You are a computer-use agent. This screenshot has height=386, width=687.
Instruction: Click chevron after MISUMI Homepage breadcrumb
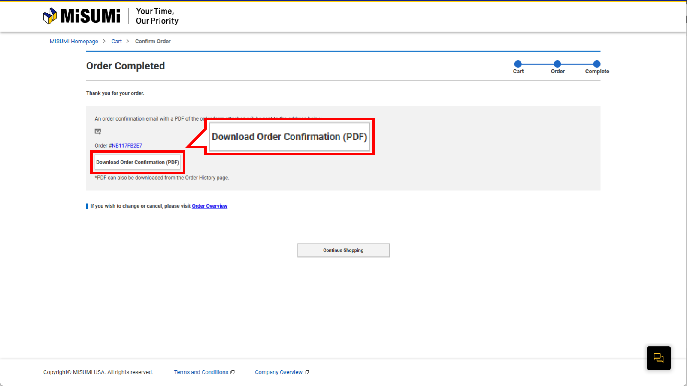[104, 41]
